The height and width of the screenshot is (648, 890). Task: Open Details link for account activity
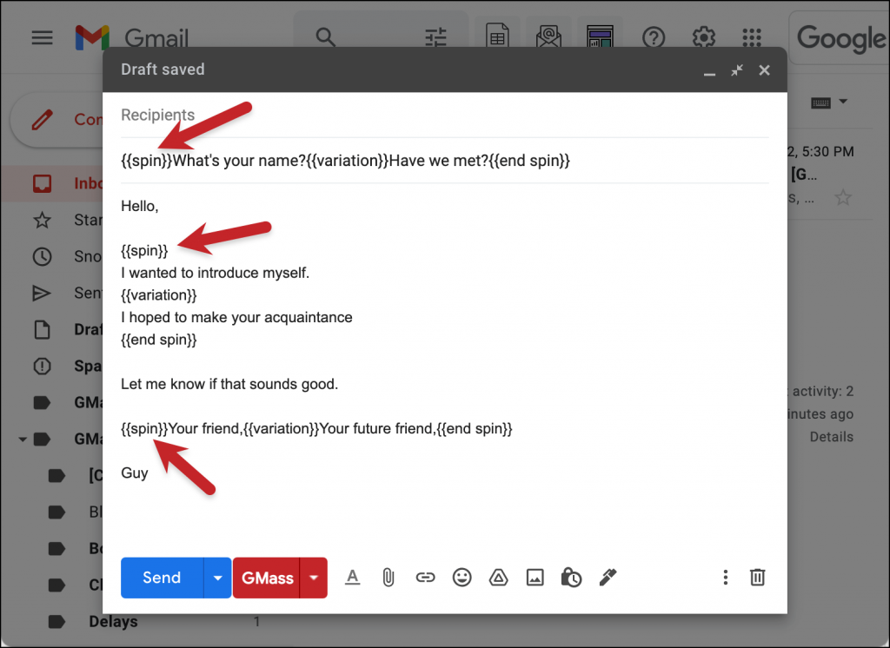[x=832, y=436]
